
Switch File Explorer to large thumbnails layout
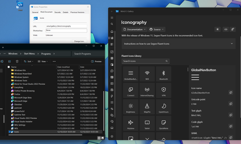click(x=103, y=138)
